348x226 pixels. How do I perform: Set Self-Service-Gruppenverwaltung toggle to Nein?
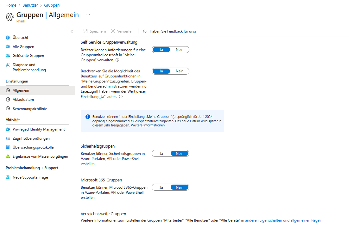click(180, 50)
